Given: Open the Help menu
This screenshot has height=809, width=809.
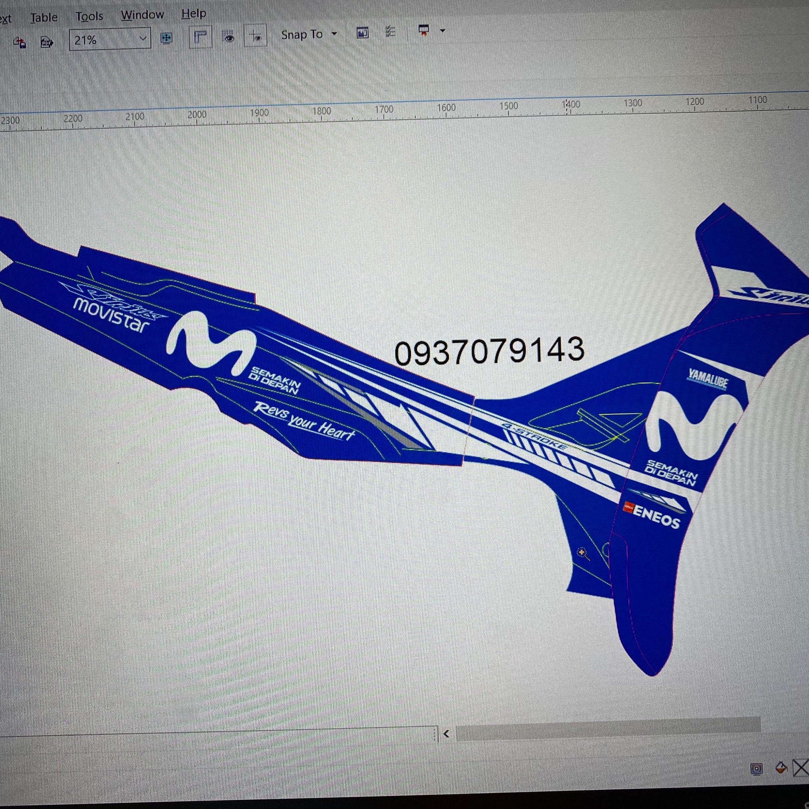Looking at the screenshot, I should click(x=194, y=13).
